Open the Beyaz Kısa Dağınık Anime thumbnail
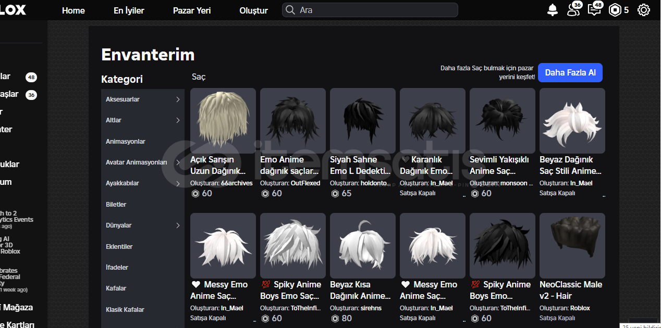This screenshot has width=661, height=328. pos(363,246)
